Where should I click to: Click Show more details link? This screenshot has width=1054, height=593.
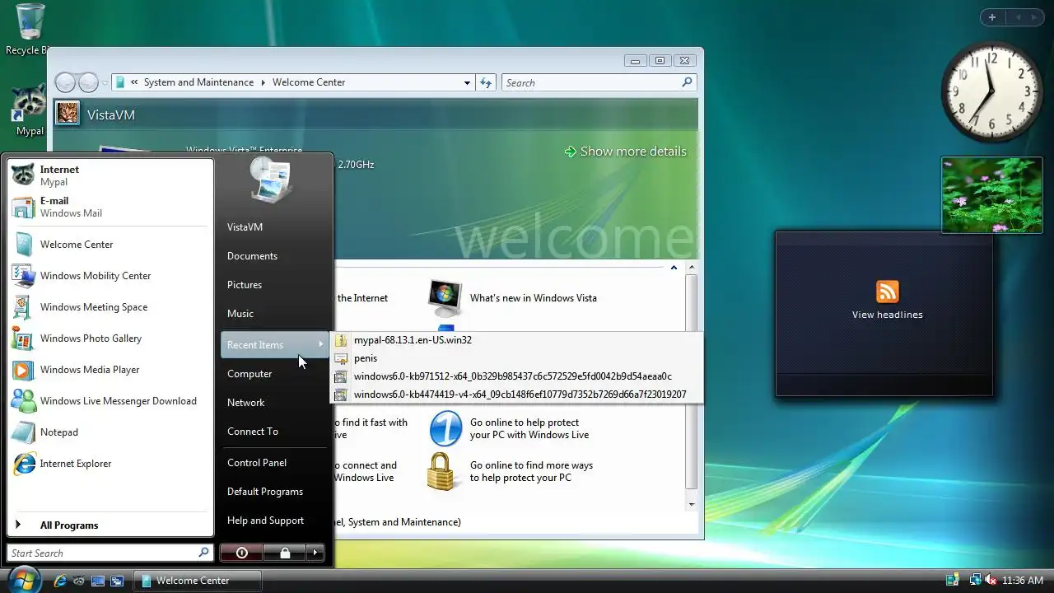(x=625, y=152)
